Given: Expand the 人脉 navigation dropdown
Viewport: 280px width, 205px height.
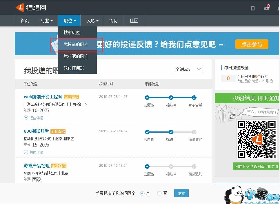Looking at the screenshot, I should click(92, 21).
